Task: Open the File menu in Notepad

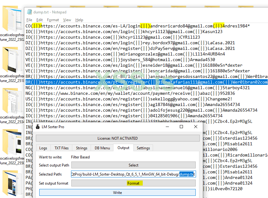Action: (x=29, y=20)
